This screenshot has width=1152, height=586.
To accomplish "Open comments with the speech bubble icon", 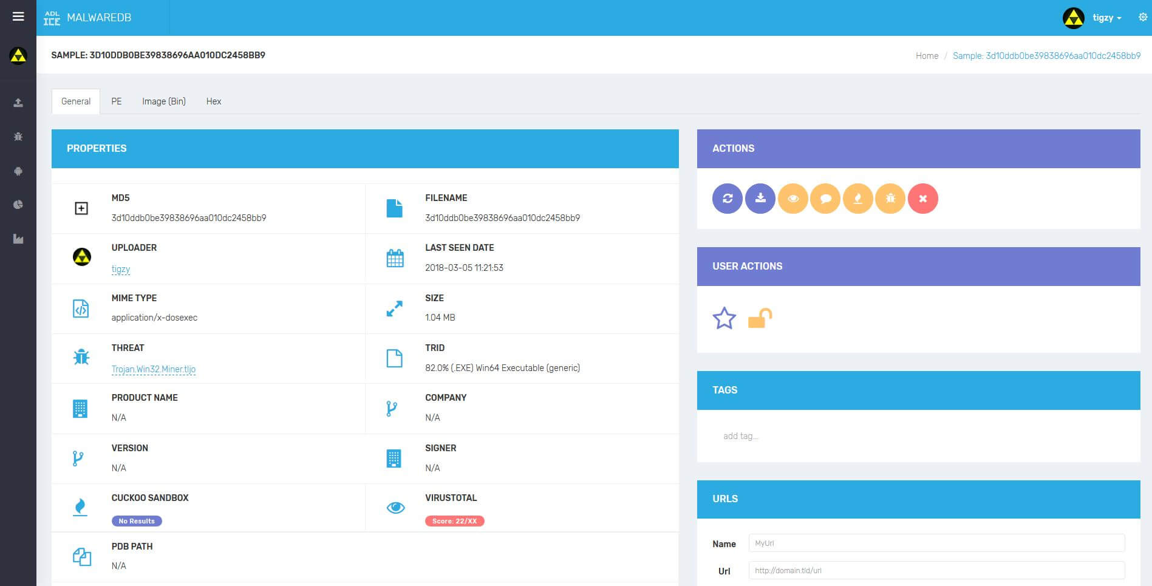I will 825,199.
